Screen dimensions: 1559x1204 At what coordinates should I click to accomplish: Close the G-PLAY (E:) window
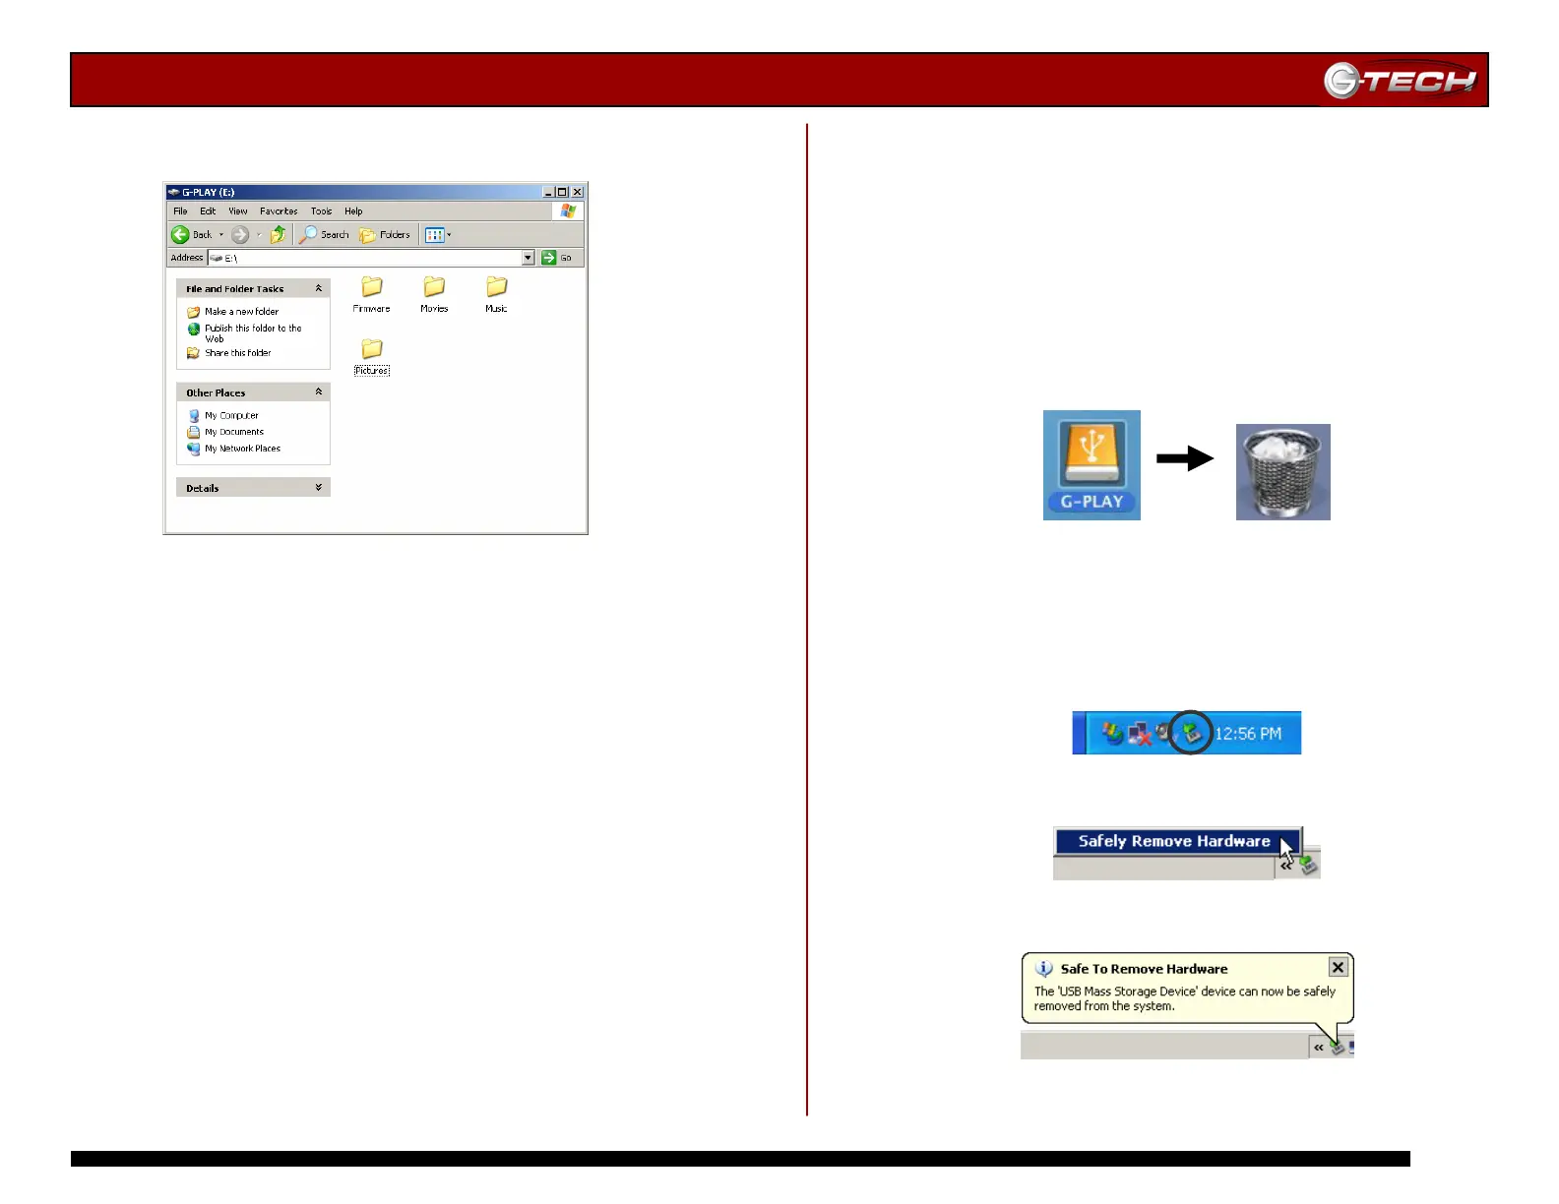click(578, 192)
